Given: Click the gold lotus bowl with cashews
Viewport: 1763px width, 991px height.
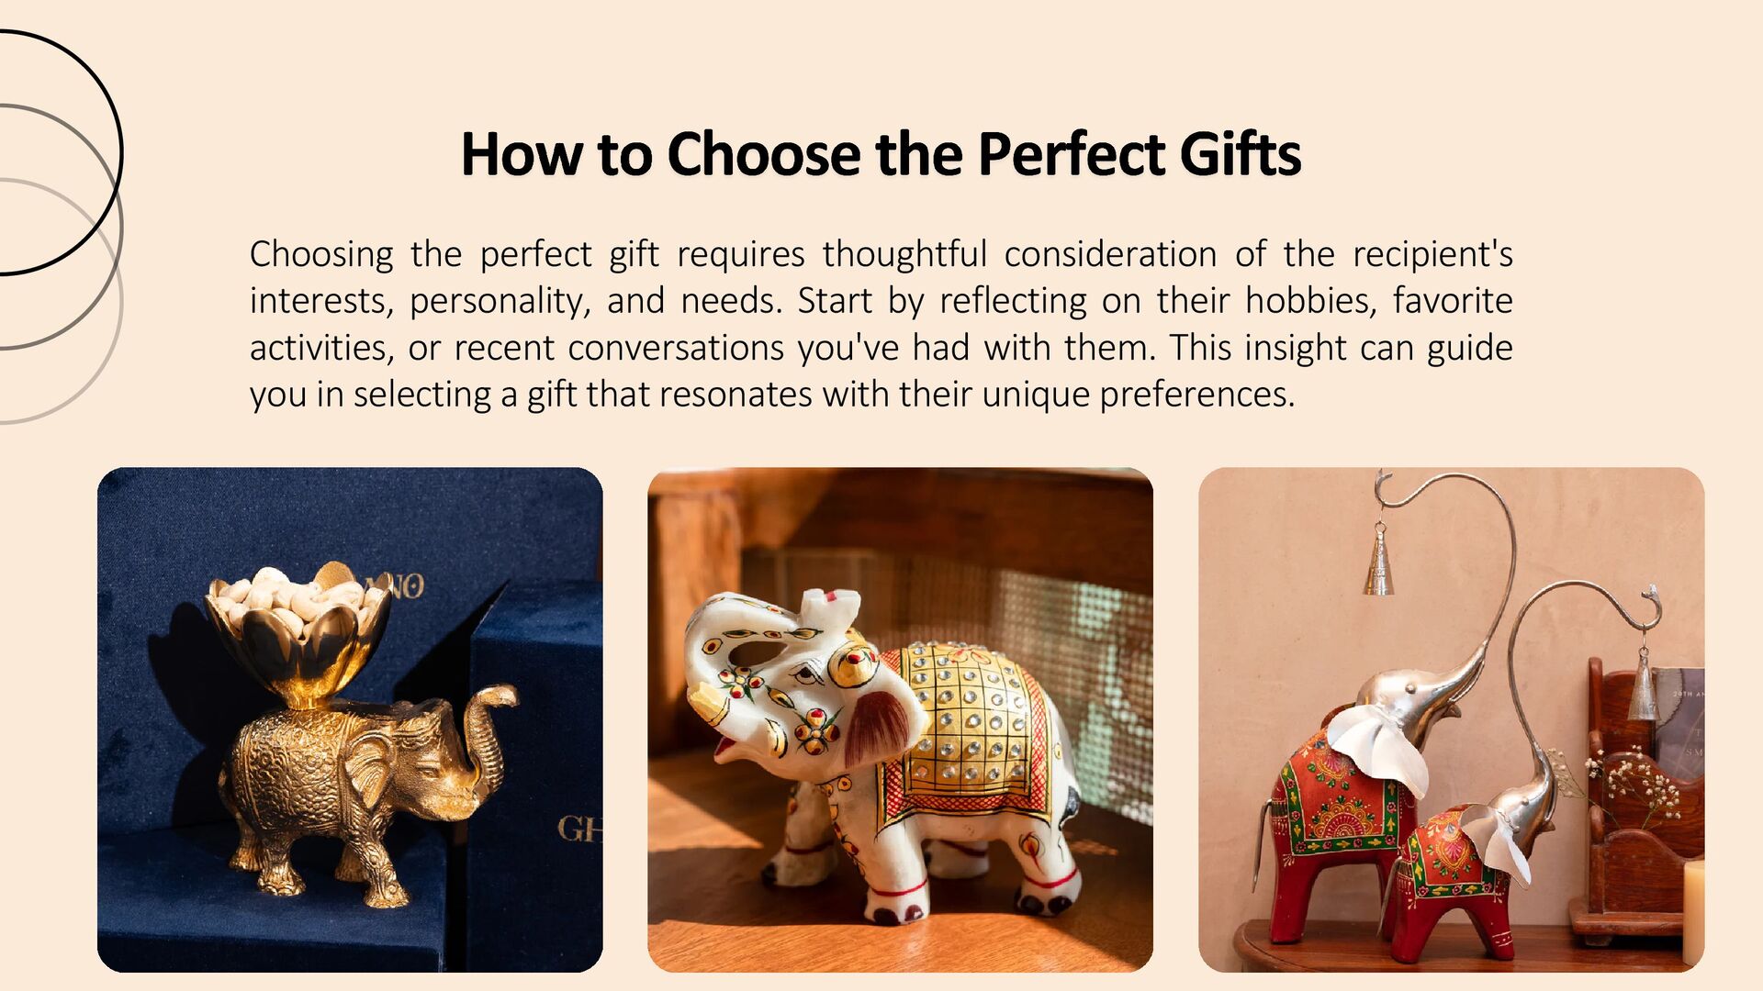Looking at the screenshot, I should pos(298,631).
